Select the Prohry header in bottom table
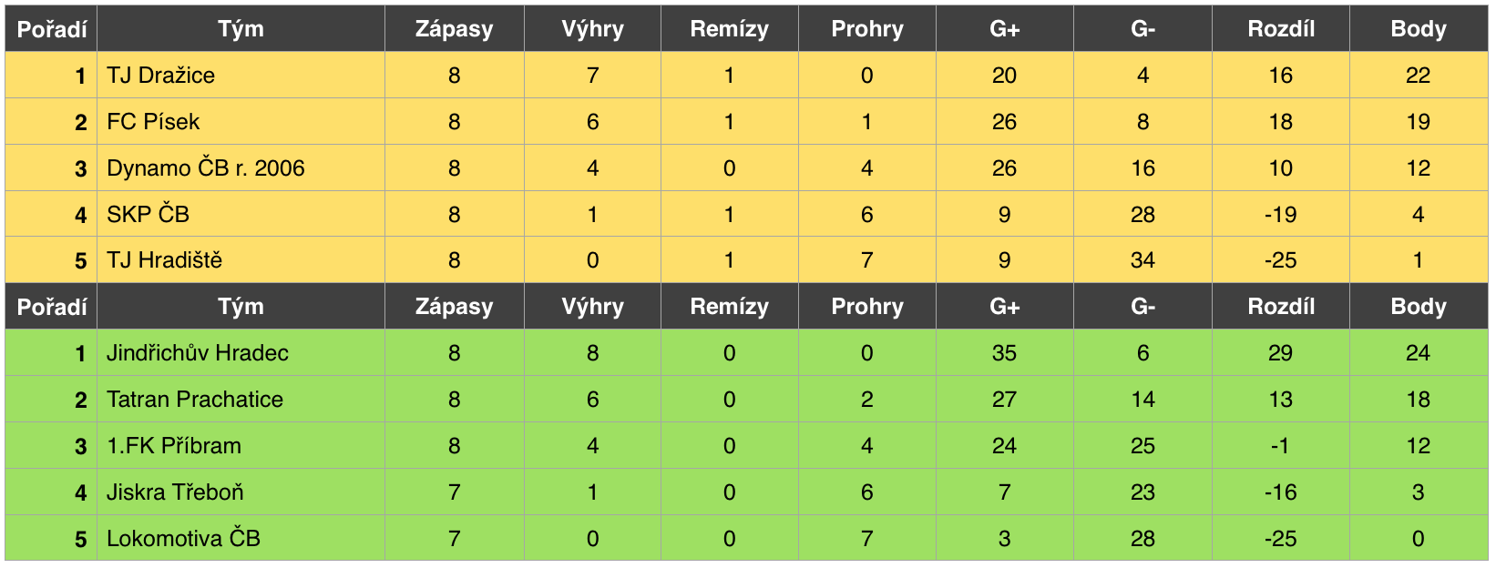The height and width of the screenshot is (568, 1496). pos(867,307)
